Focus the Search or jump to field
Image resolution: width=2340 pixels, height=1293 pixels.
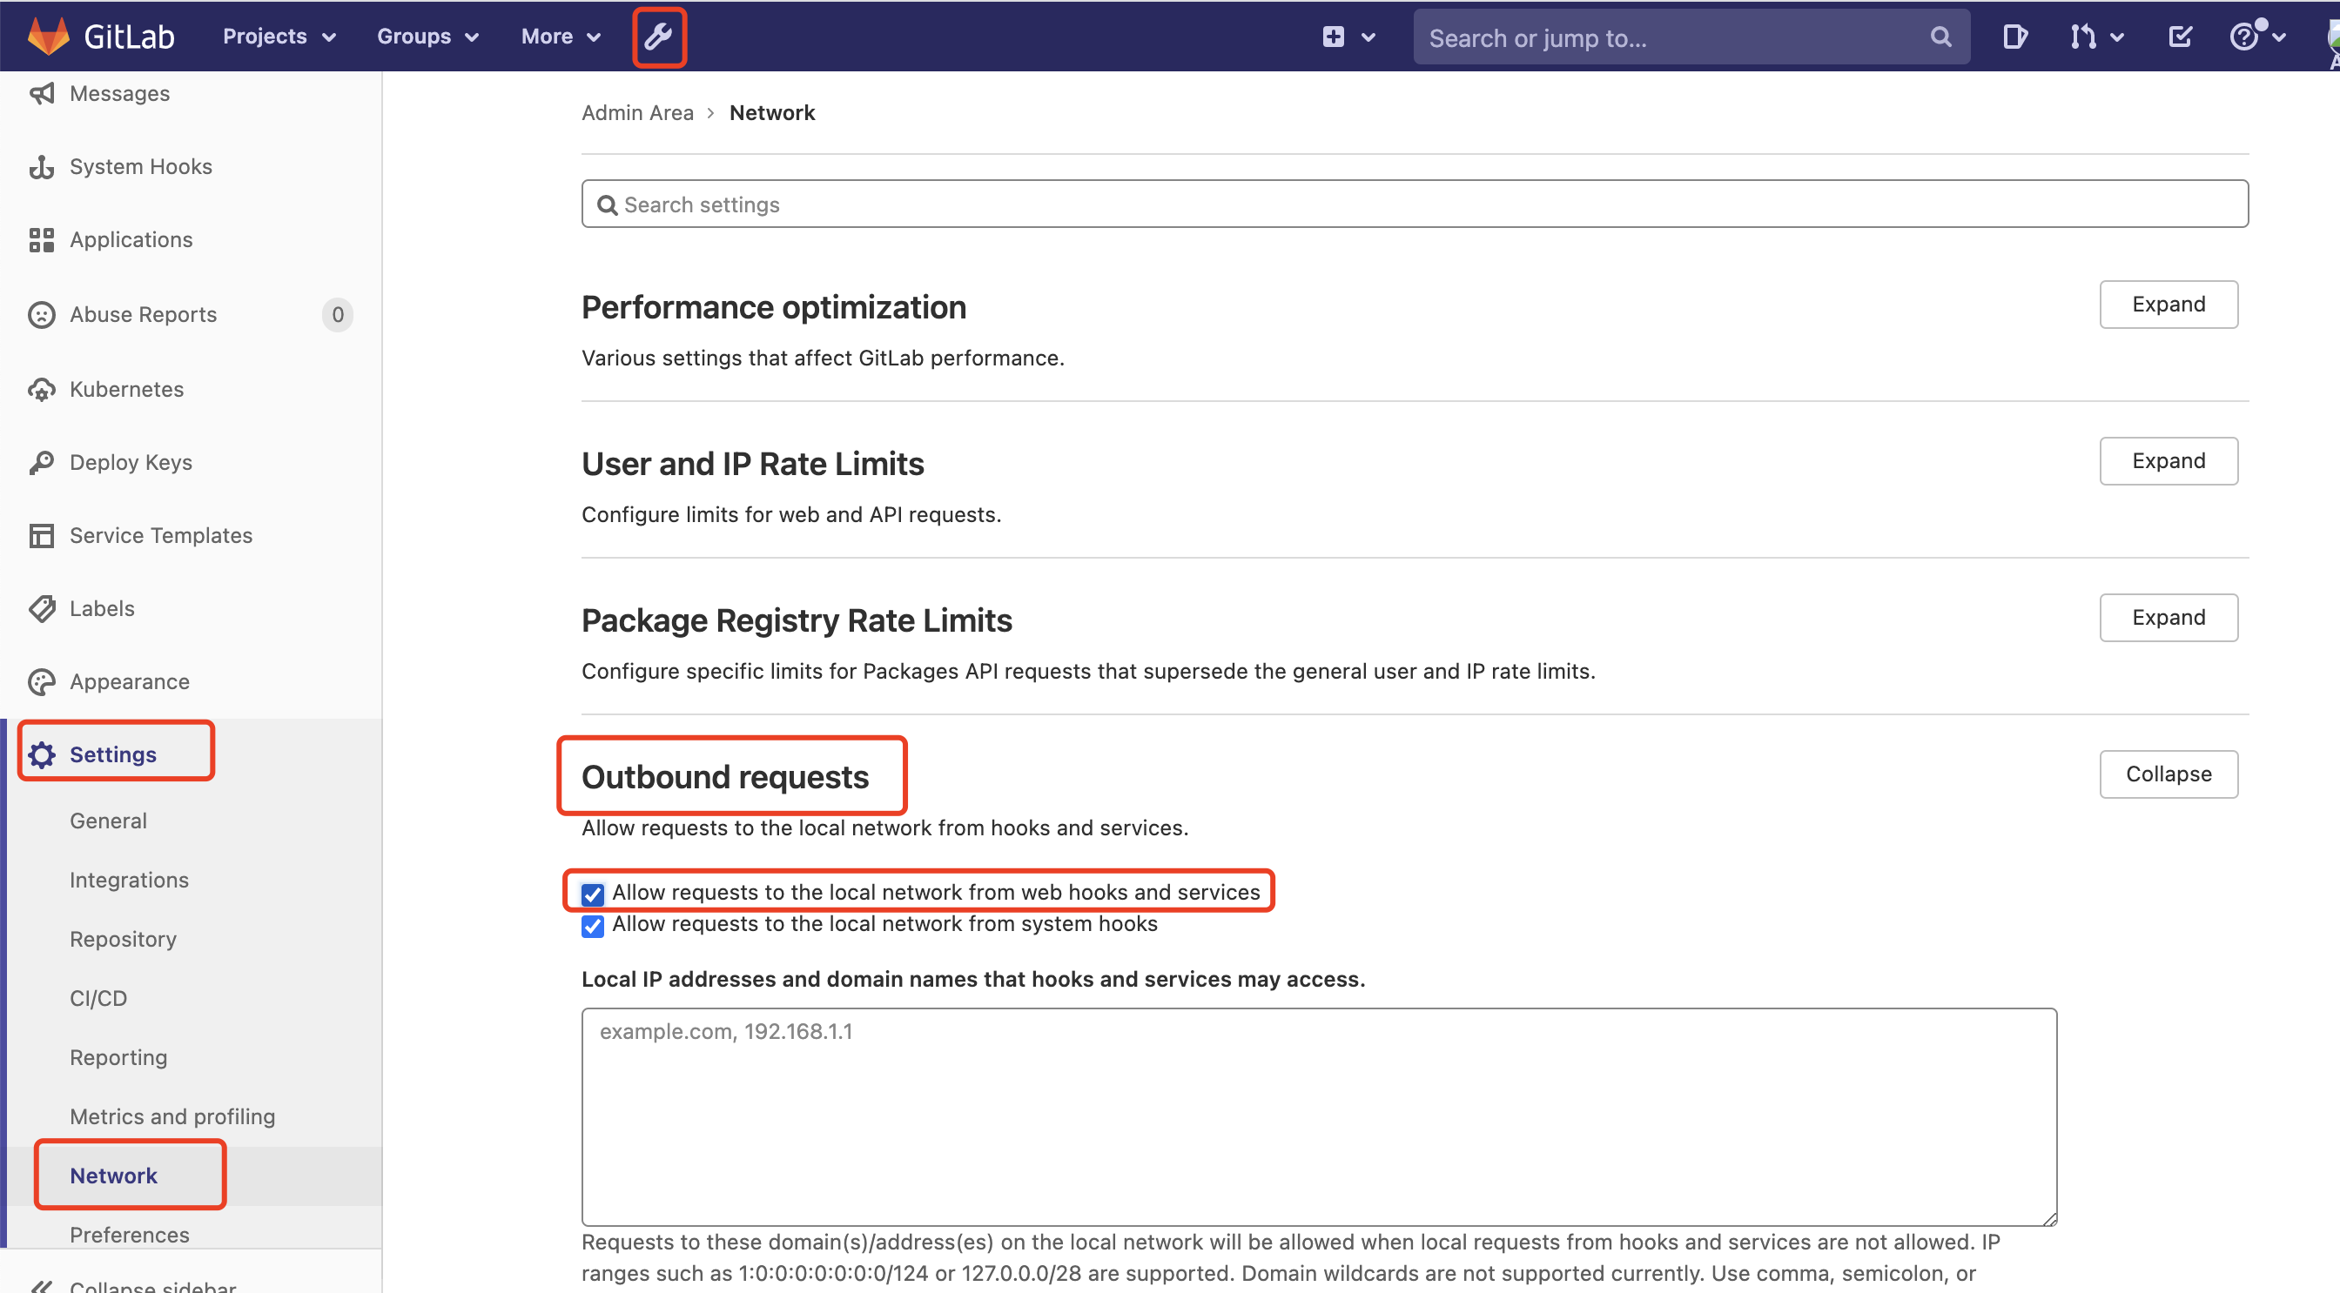coord(1691,37)
